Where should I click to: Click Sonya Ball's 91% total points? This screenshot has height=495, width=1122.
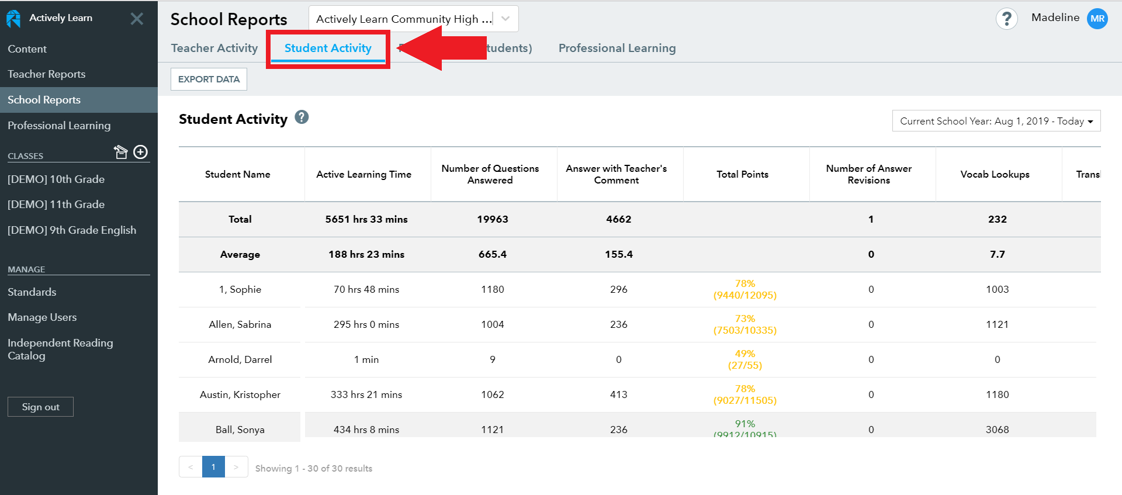coord(744,428)
